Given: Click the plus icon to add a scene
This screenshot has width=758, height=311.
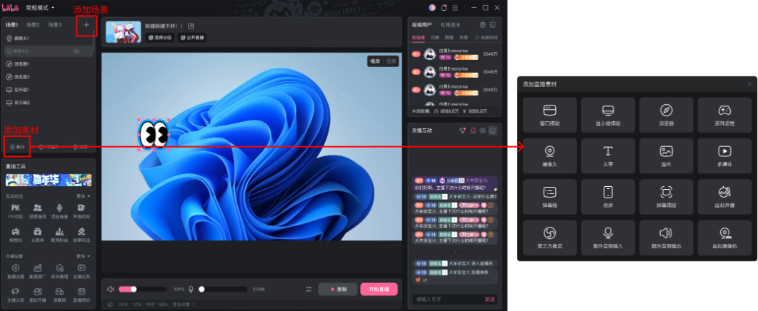Looking at the screenshot, I should 86,25.
